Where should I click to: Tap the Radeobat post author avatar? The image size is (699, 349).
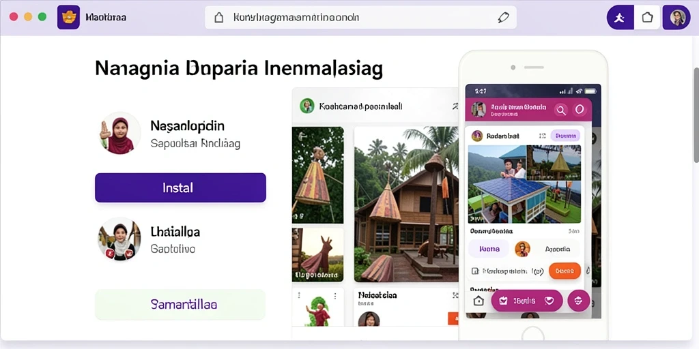pos(477,136)
